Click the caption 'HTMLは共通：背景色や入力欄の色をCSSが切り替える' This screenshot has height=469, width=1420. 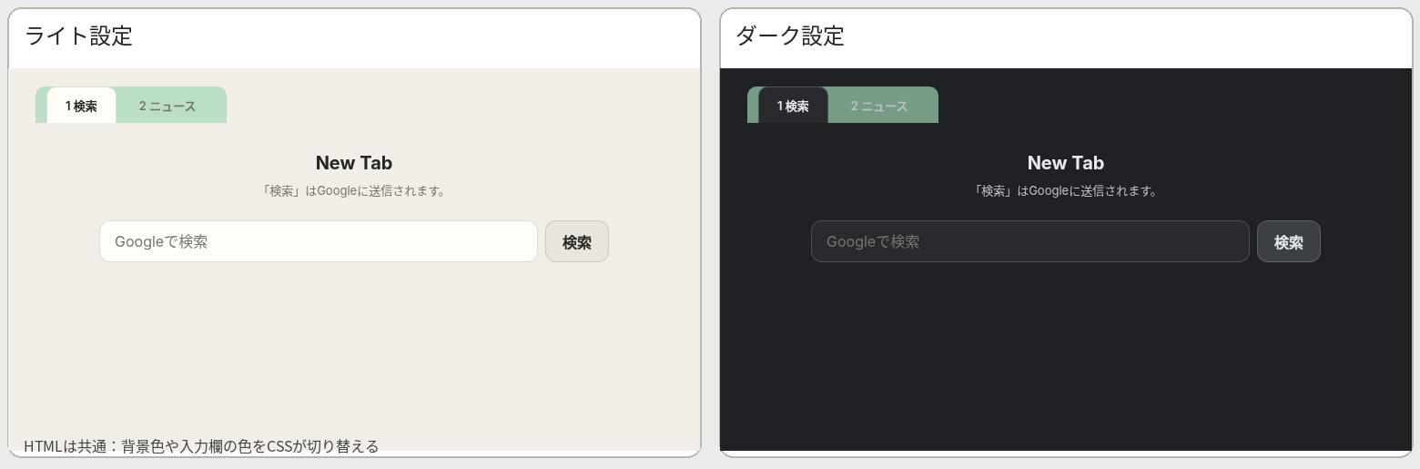tap(201, 446)
